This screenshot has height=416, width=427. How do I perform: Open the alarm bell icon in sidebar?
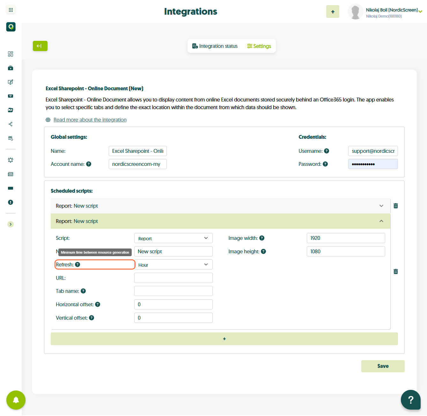click(11, 160)
